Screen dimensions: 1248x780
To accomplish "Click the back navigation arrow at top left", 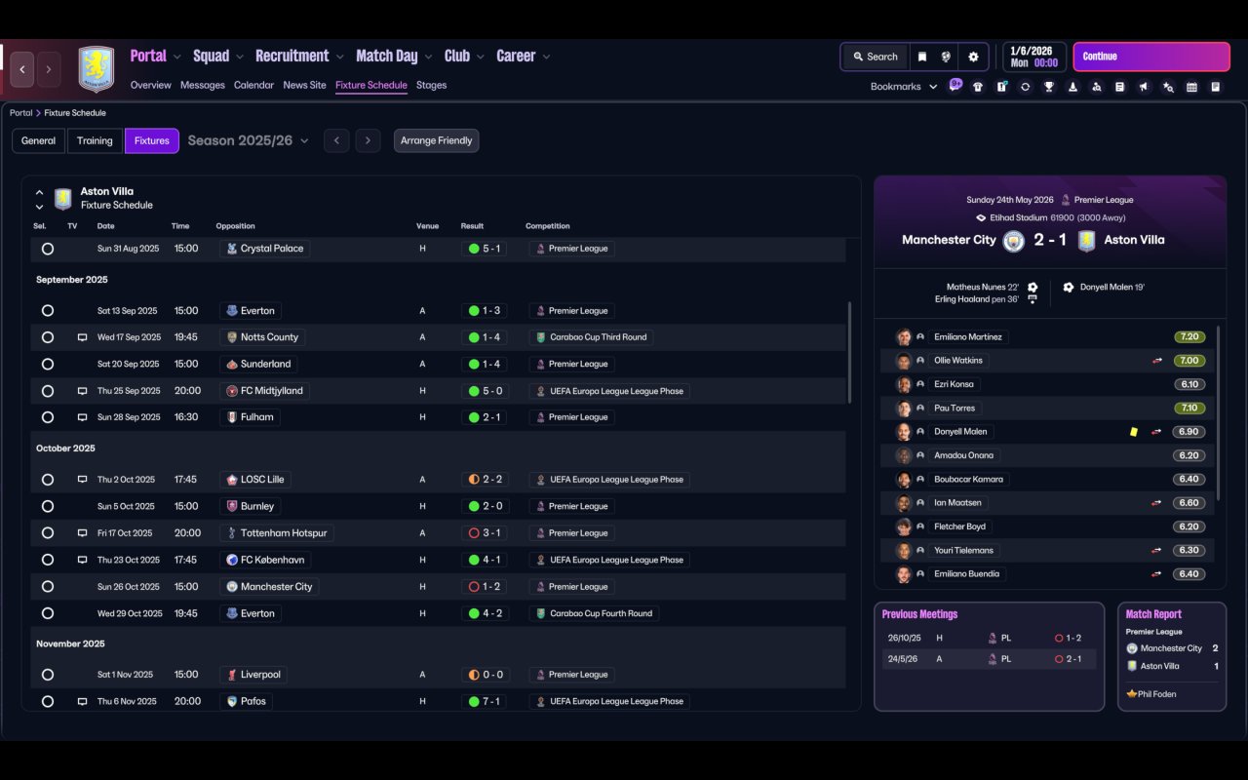I will click(x=22, y=69).
